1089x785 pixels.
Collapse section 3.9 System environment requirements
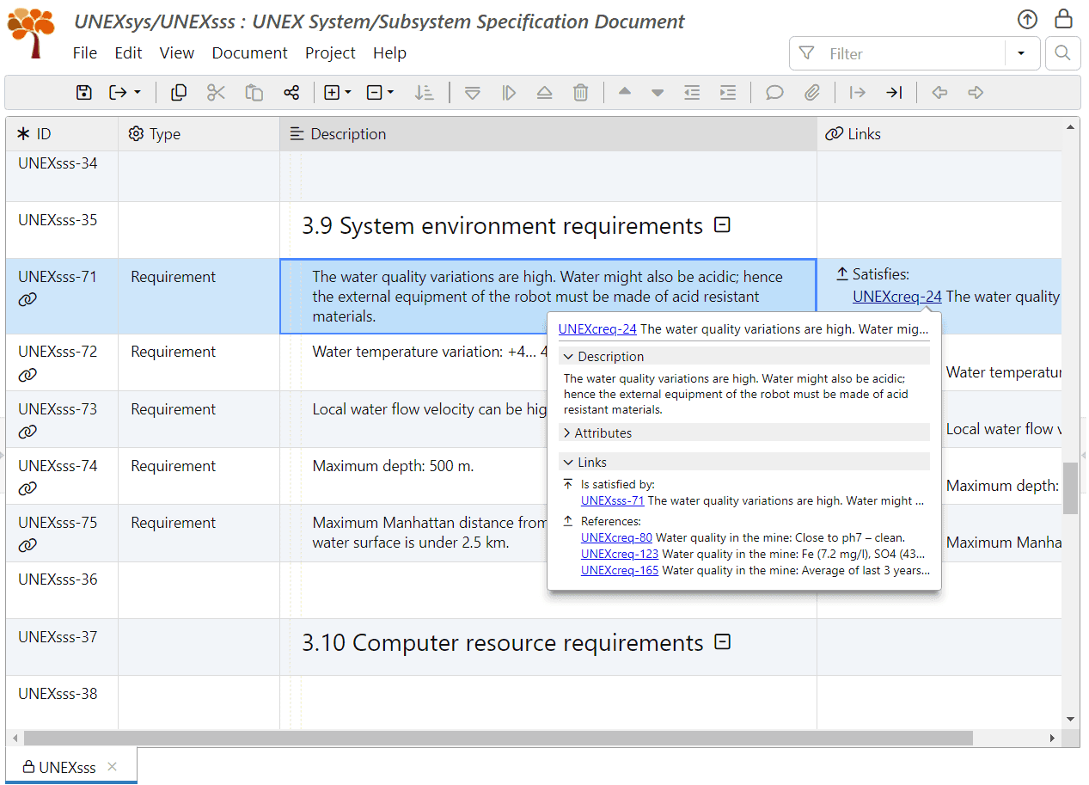tap(723, 225)
